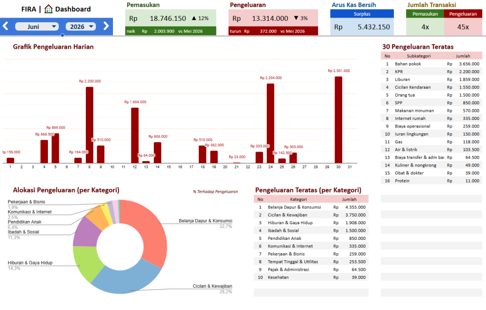The height and width of the screenshot is (310, 486).
Task: Select the Bahan pokok row in top expenses
Action: click(x=431, y=64)
